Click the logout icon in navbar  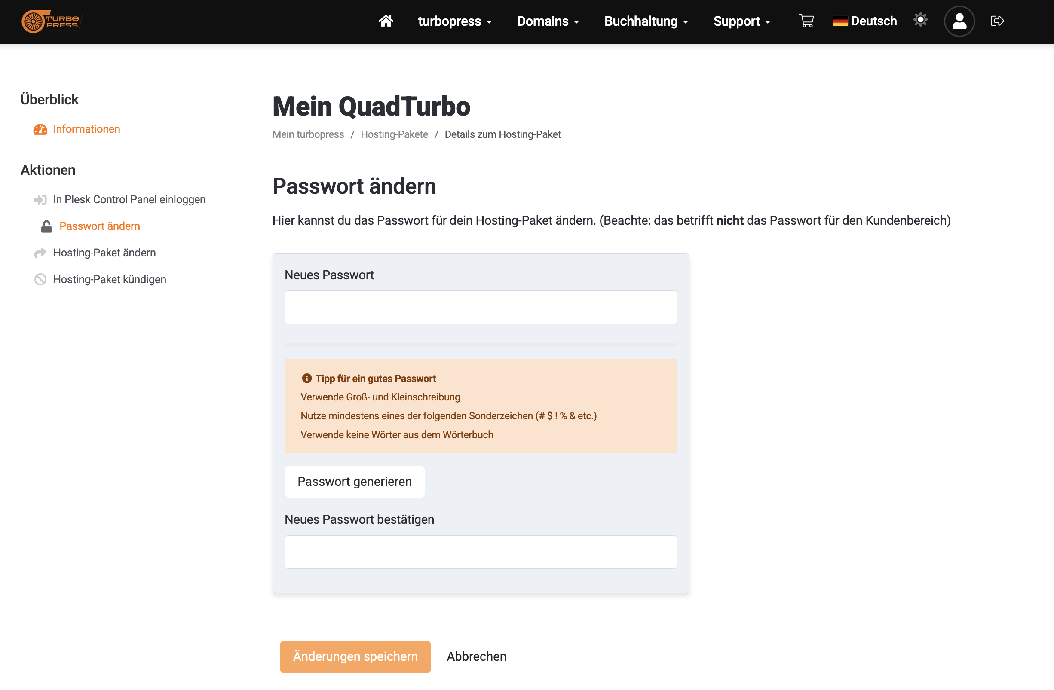pyautogui.click(x=997, y=21)
